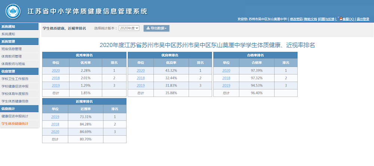The image size is (374, 166).
Task: Click the 优秀率排名 table title
Action: pyautogui.click(x=84, y=55)
